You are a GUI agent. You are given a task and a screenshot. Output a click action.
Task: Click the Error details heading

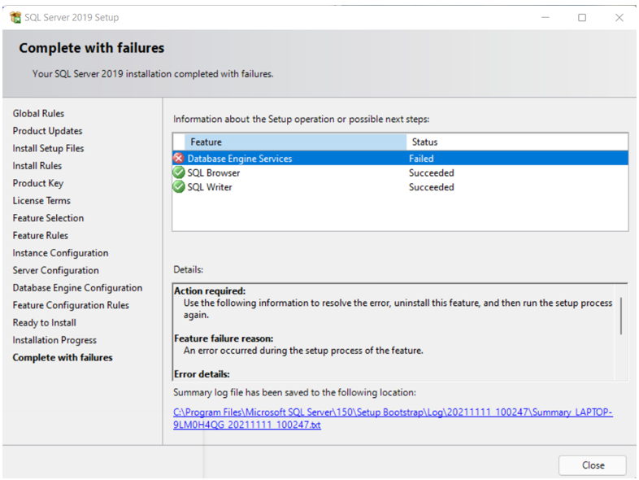pos(202,374)
